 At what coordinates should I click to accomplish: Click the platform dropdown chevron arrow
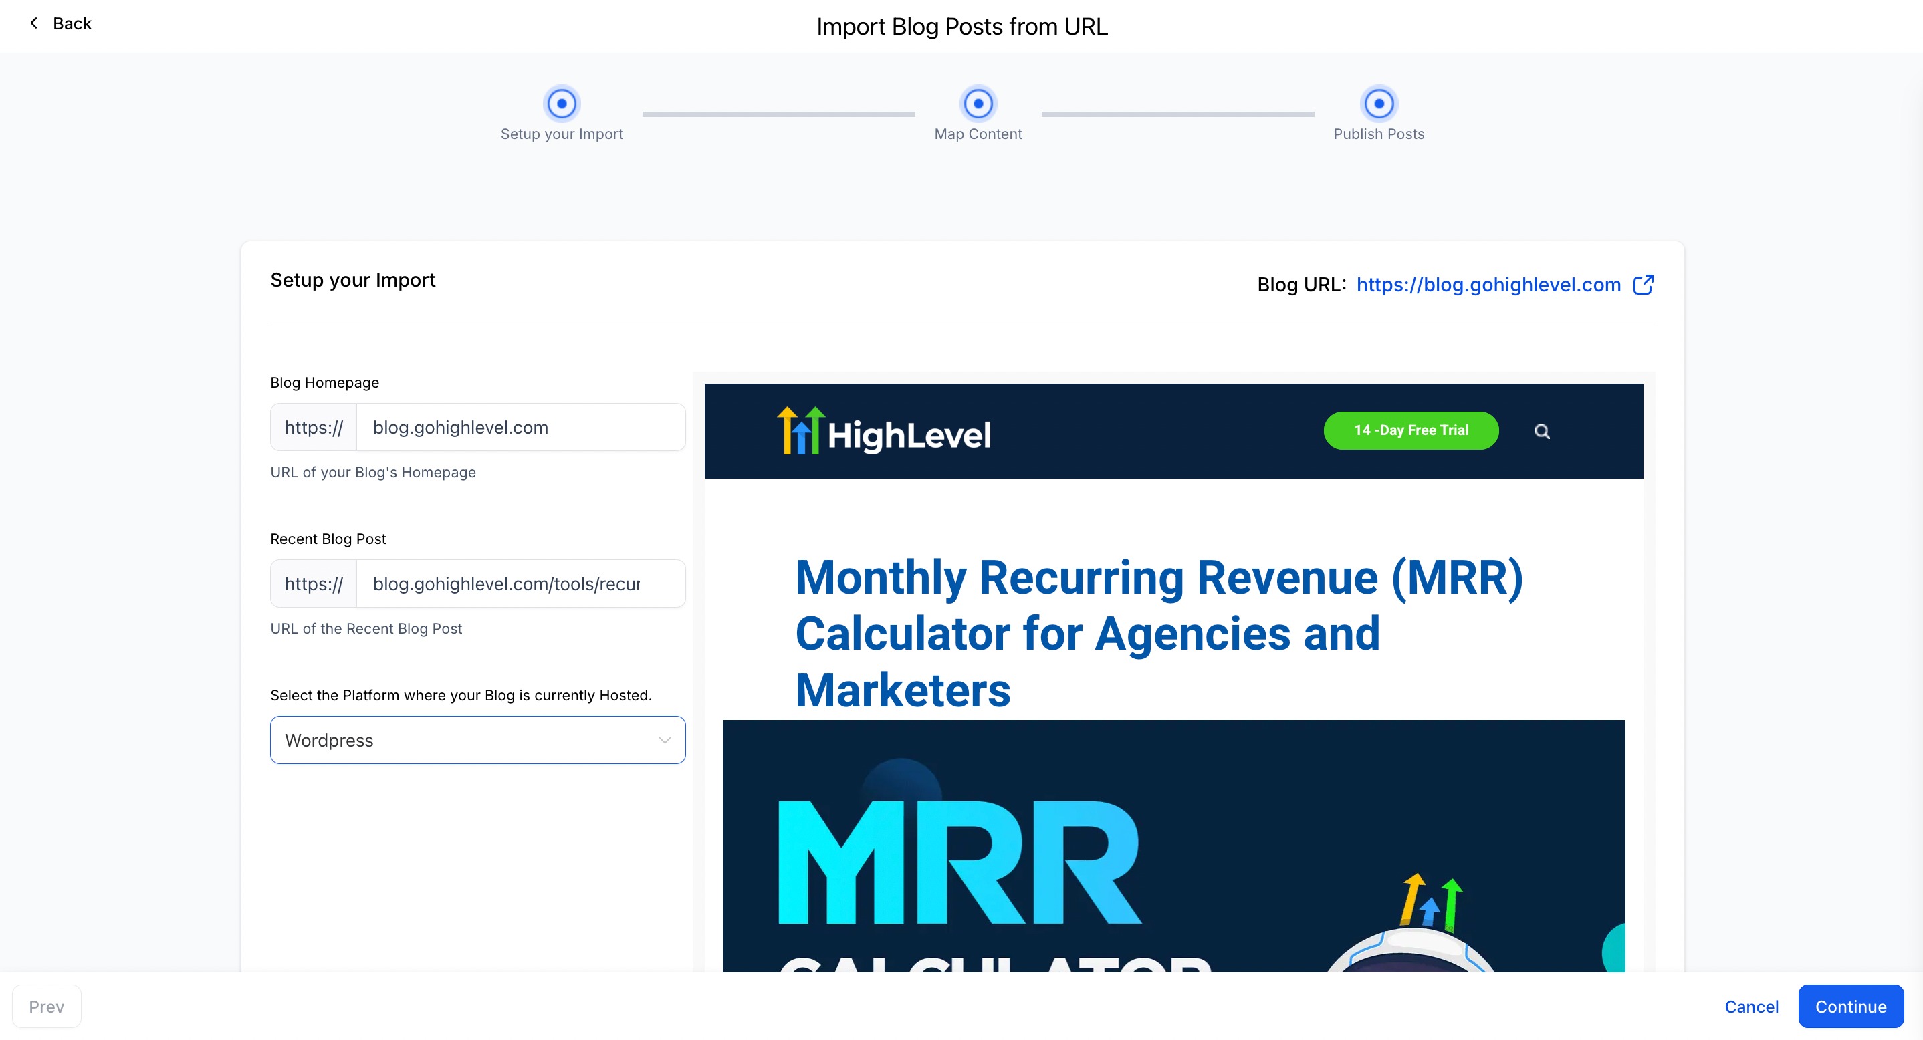pyautogui.click(x=665, y=740)
